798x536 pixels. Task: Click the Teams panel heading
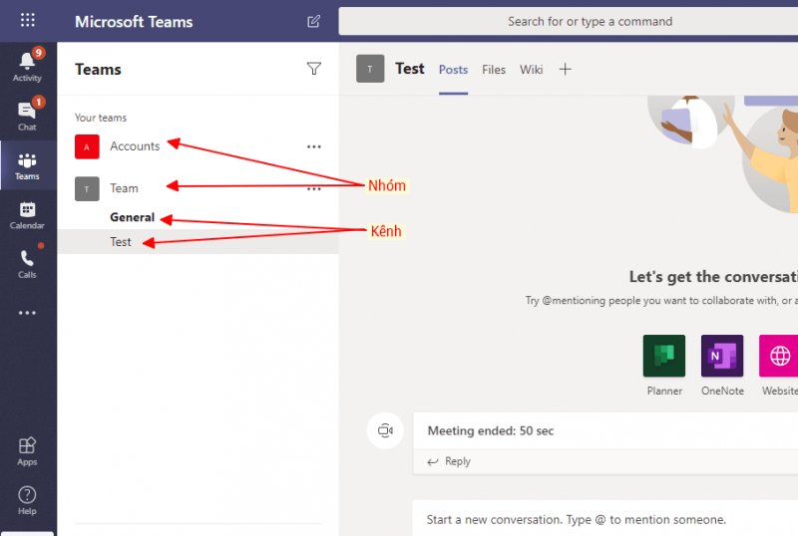(98, 69)
